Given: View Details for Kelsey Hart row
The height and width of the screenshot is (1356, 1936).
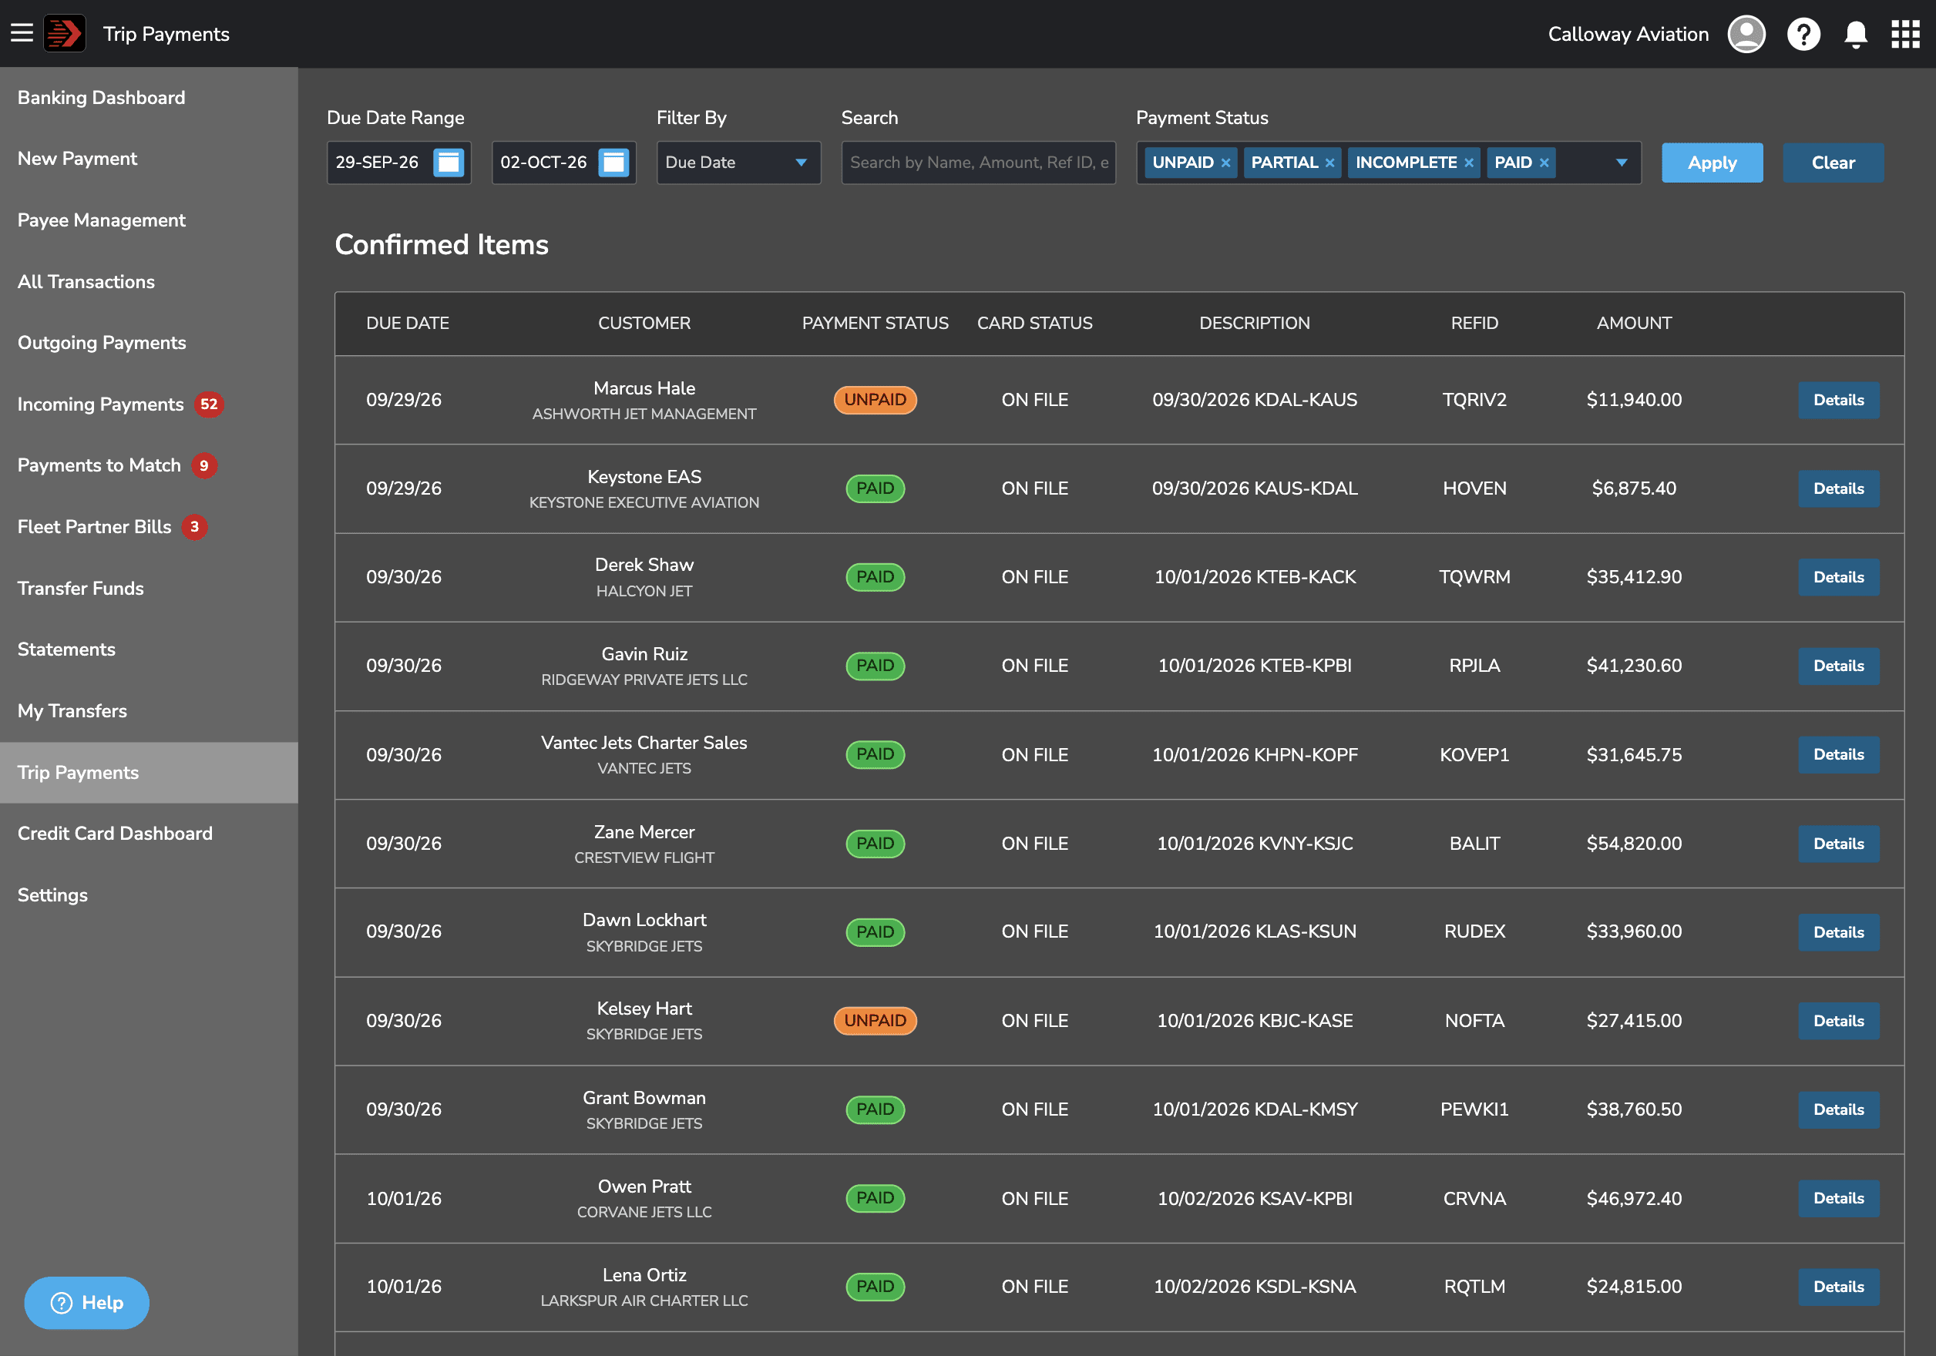Looking at the screenshot, I should [1838, 1021].
